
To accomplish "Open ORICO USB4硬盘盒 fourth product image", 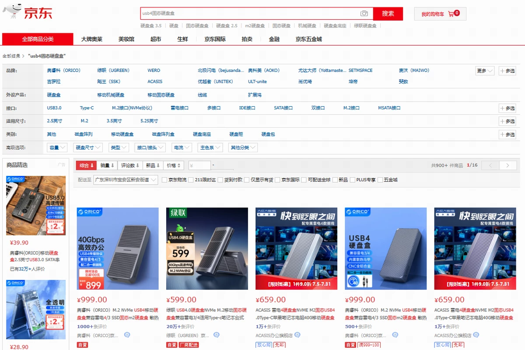I will click(x=386, y=248).
